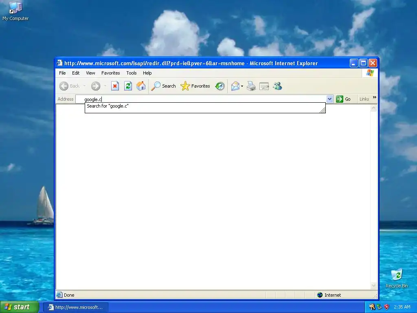Click the first system tray icon
The width and height of the screenshot is (417, 313).
point(372,307)
